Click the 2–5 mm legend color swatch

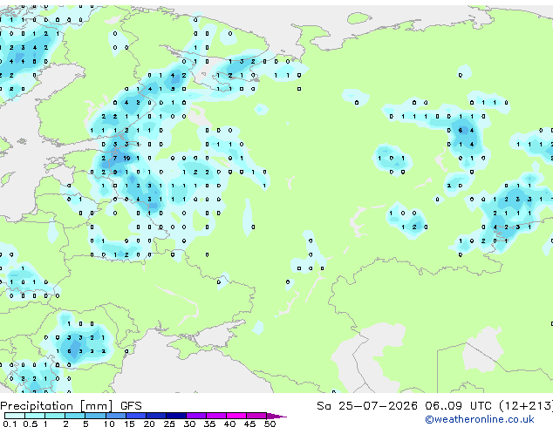coord(75,416)
